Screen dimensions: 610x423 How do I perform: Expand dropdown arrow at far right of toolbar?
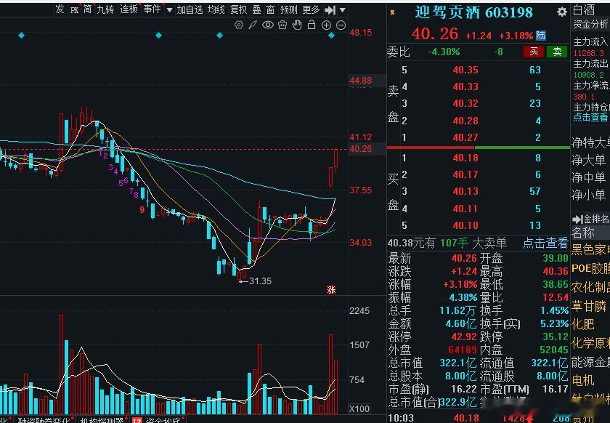(342, 10)
